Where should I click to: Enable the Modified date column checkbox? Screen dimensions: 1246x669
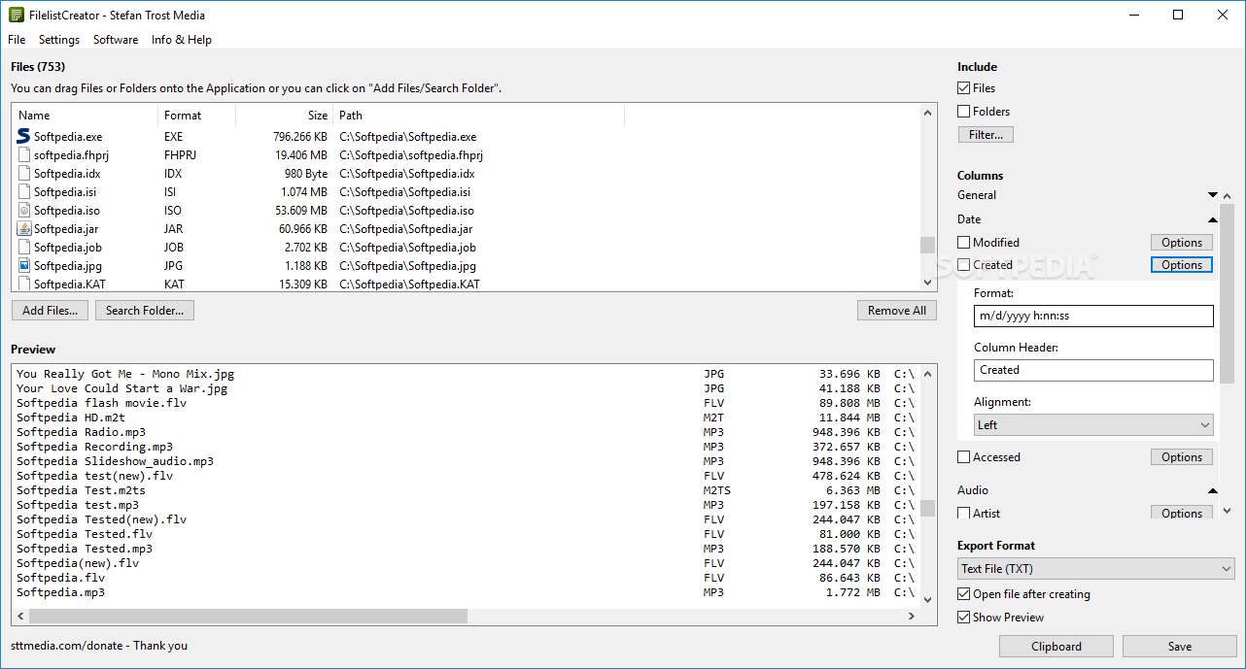[964, 243]
